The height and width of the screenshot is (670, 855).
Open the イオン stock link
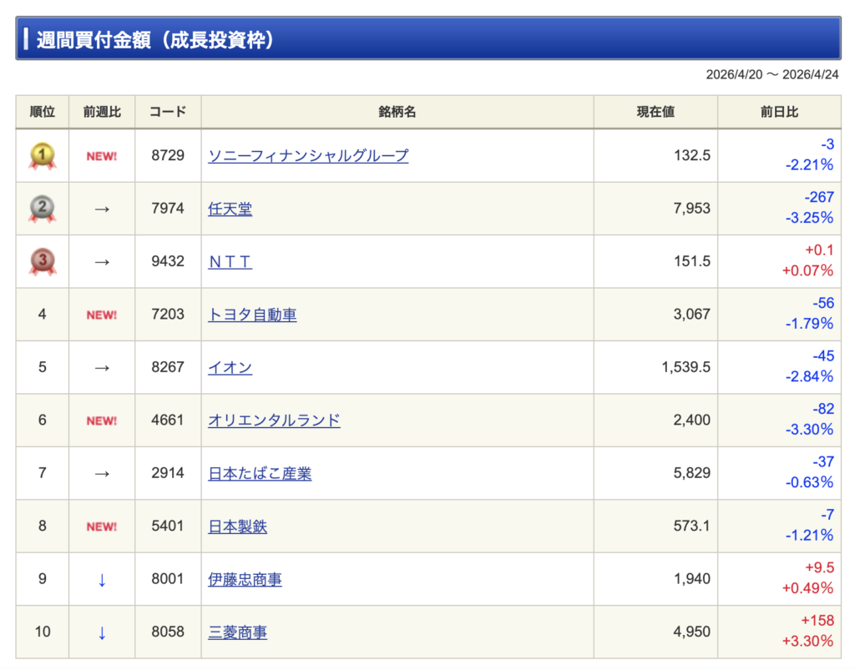coord(230,367)
